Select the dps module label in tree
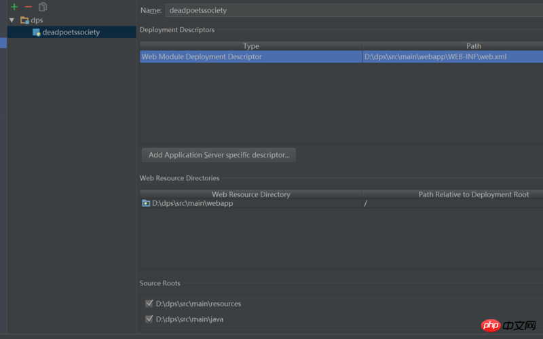543x339 pixels. (37, 20)
